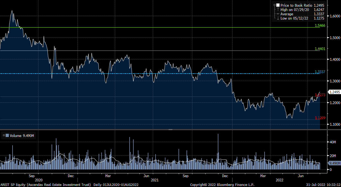Viewport: 341px width, 187px height.
Task: Click the blue 1.3337 average line label
Action: pyautogui.click(x=320, y=72)
